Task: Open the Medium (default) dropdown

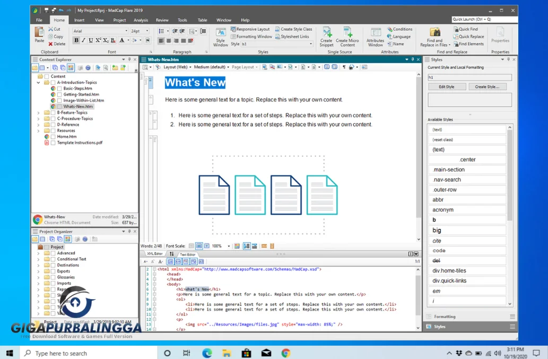Action: [212, 67]
